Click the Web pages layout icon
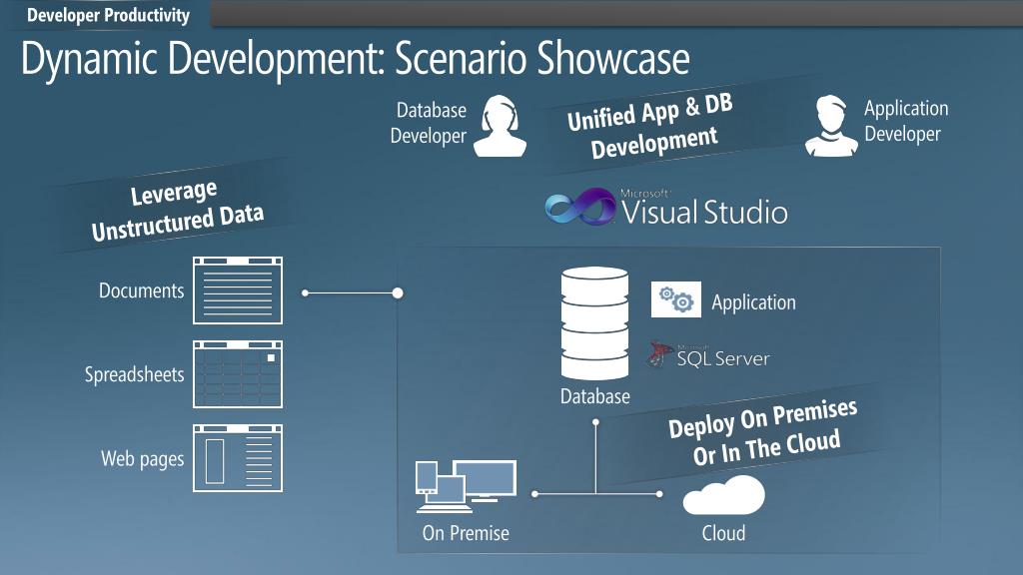This screenshot has height=575, width=1023. pos(238,458)
